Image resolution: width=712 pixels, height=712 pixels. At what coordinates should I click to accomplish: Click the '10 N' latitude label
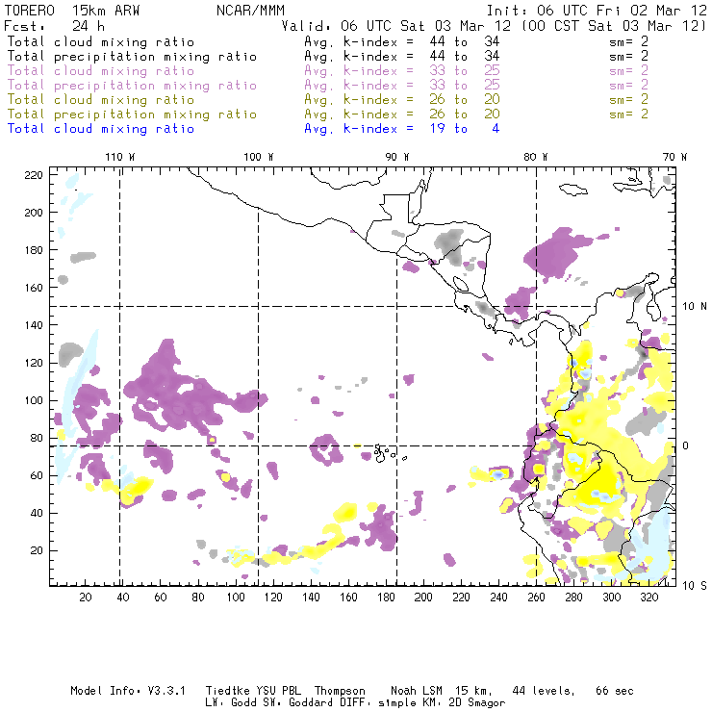click(x=695, y=307)
